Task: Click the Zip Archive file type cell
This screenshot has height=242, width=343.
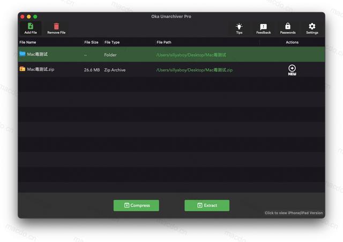Action: [x=115, y=70]
